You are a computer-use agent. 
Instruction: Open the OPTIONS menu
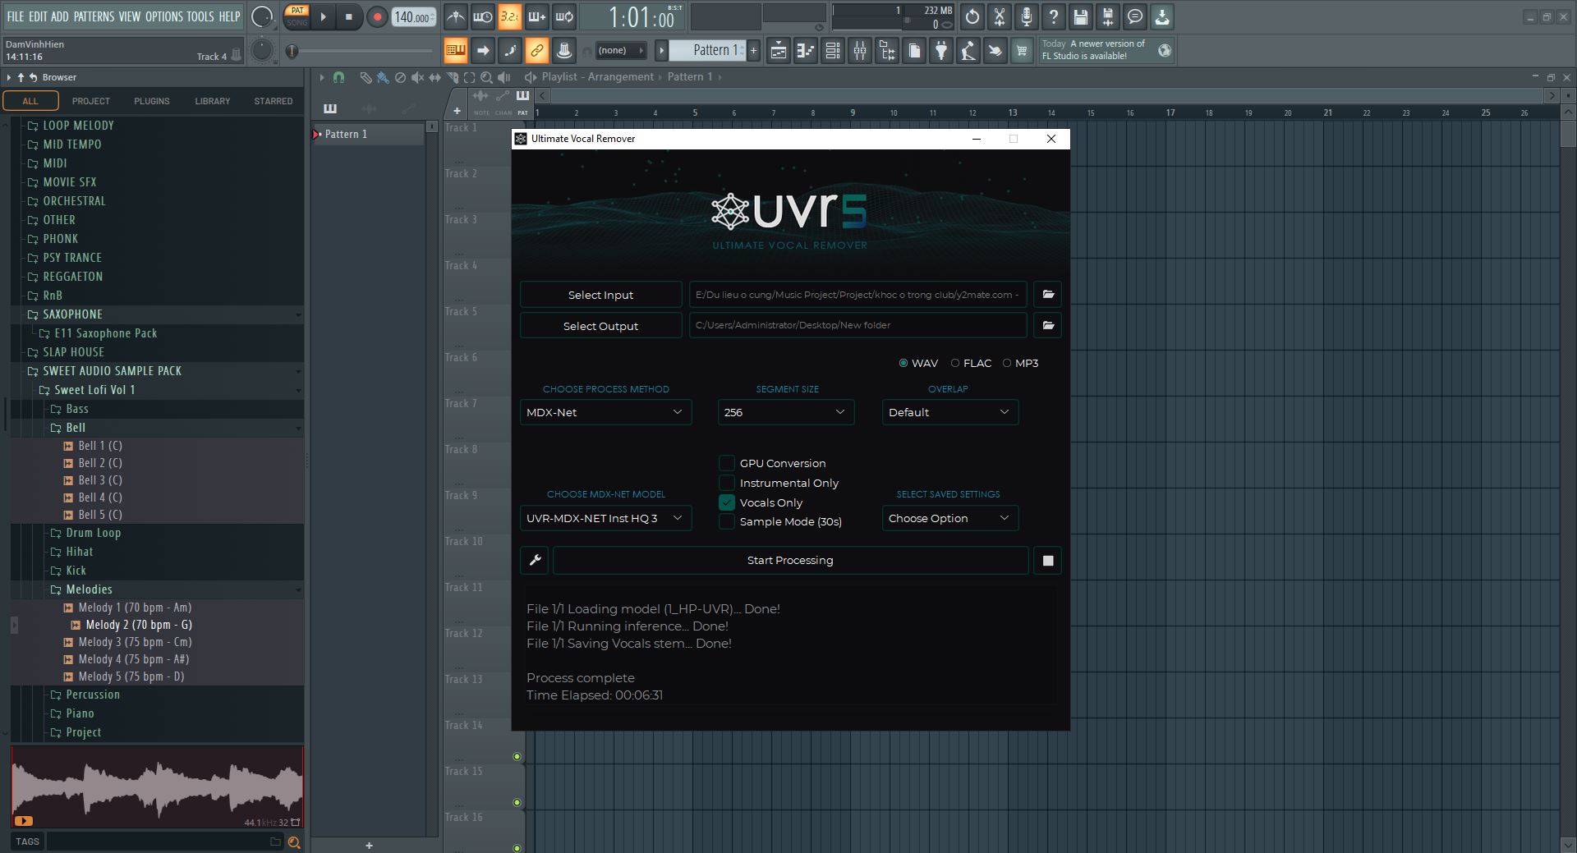click(164, 16)
